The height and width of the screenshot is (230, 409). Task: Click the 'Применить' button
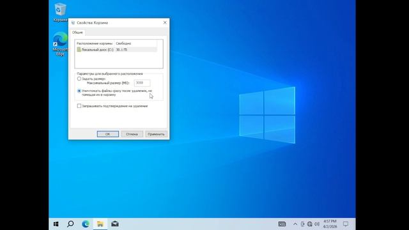coord(156,134)
